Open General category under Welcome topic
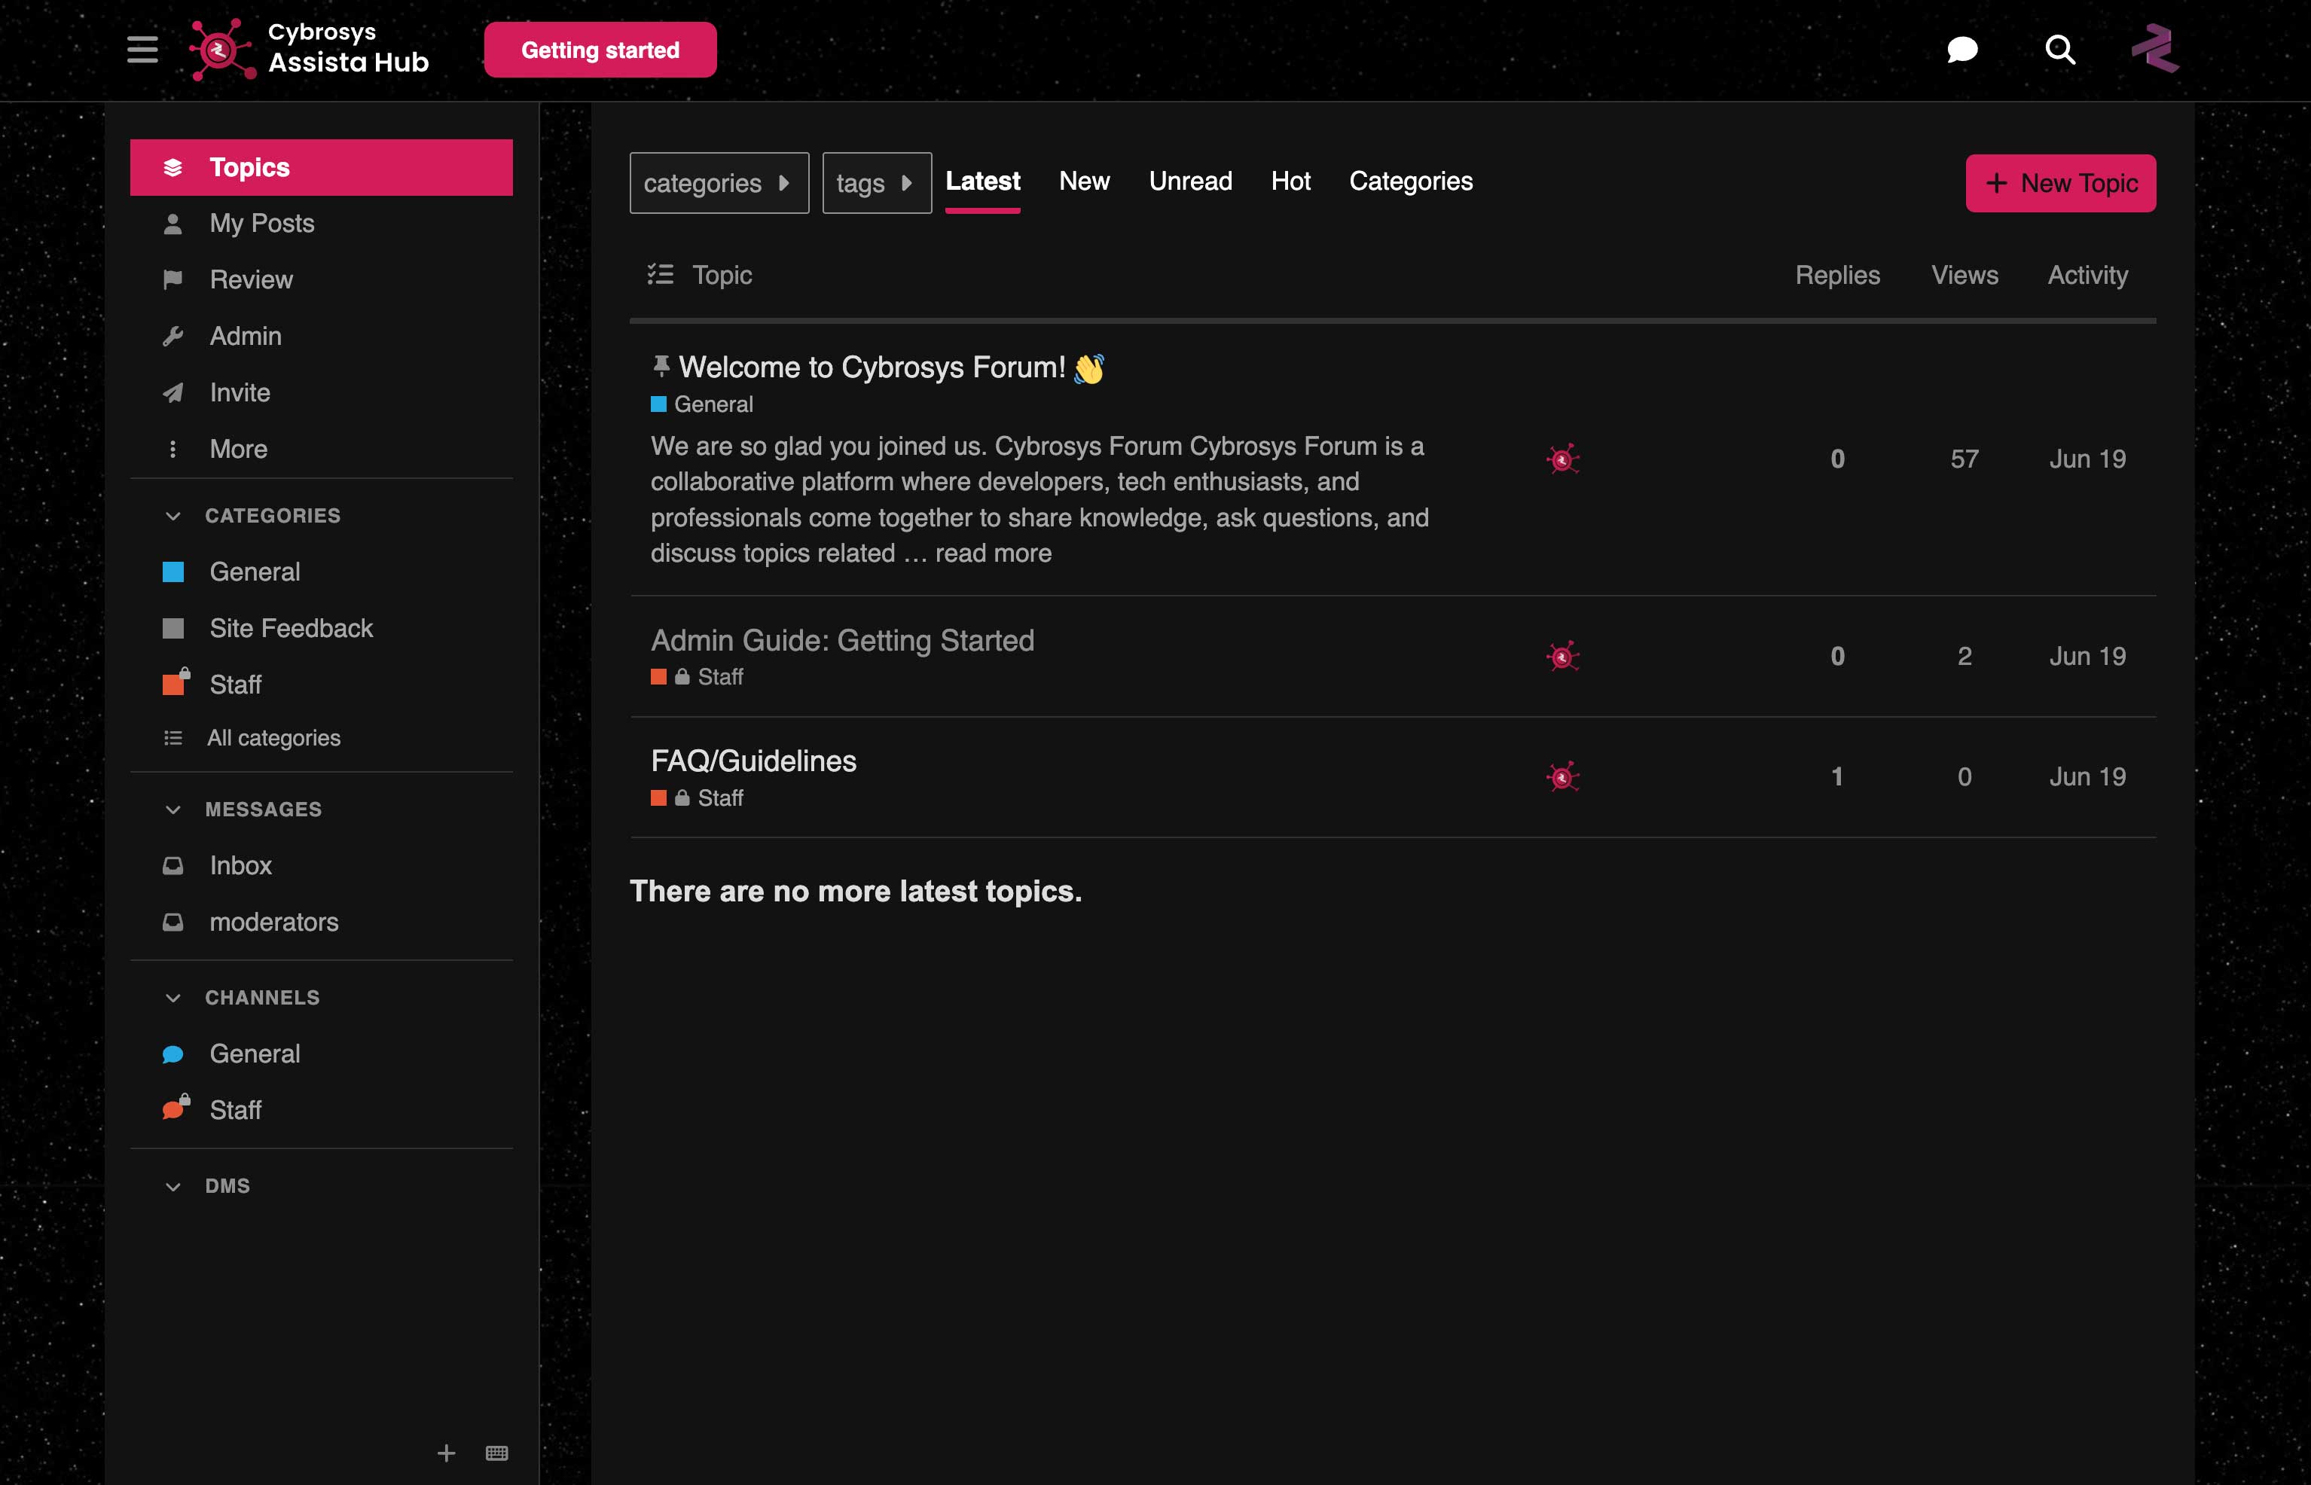Screen dimensions: 2311x1485 [702, 404]
